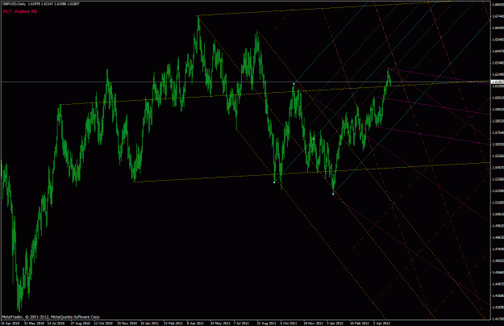Click the "3 Jan 2012" date label

(x=335, y=323)
